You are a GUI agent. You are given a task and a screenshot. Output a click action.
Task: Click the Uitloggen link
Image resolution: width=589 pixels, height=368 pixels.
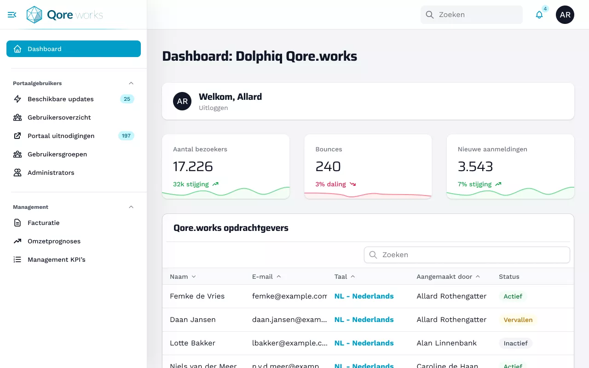click(213, 108)
